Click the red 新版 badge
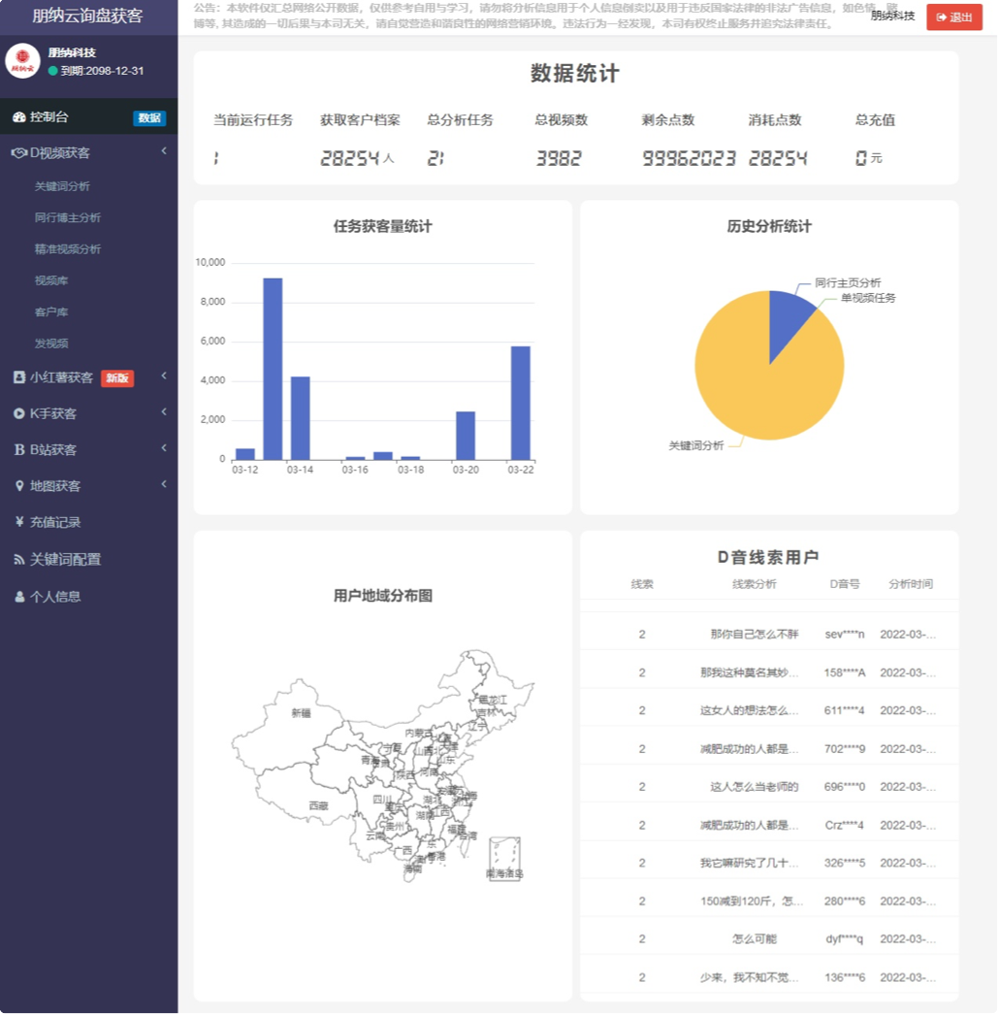 click(117, 378)
